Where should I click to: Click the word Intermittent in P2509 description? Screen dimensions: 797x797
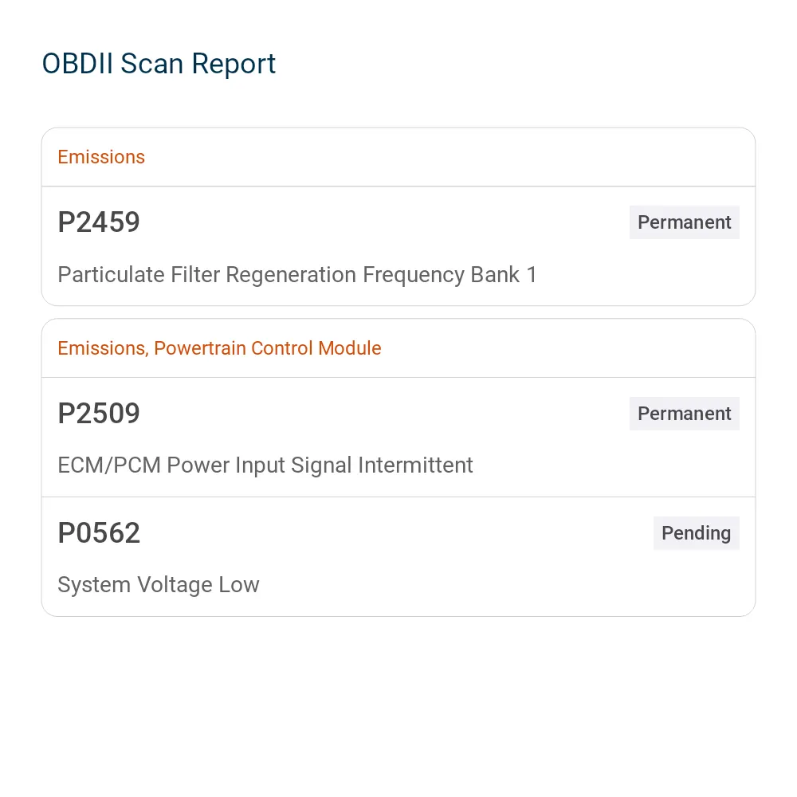click(415, 465)
